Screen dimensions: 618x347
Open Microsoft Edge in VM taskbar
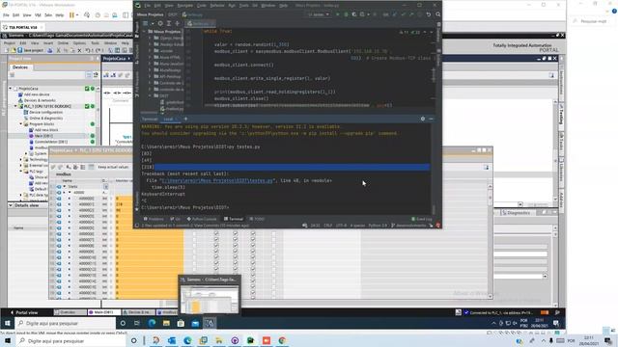pos(152,323)
